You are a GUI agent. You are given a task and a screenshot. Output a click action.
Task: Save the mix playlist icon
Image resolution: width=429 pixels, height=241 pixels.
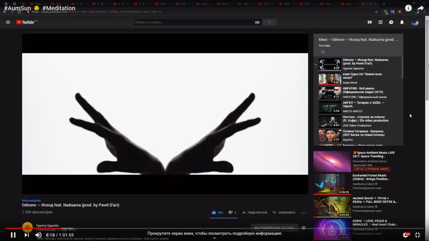323,52
